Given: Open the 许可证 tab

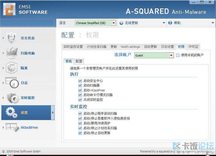Looking at the screenshot, I should tap(193, 47).
